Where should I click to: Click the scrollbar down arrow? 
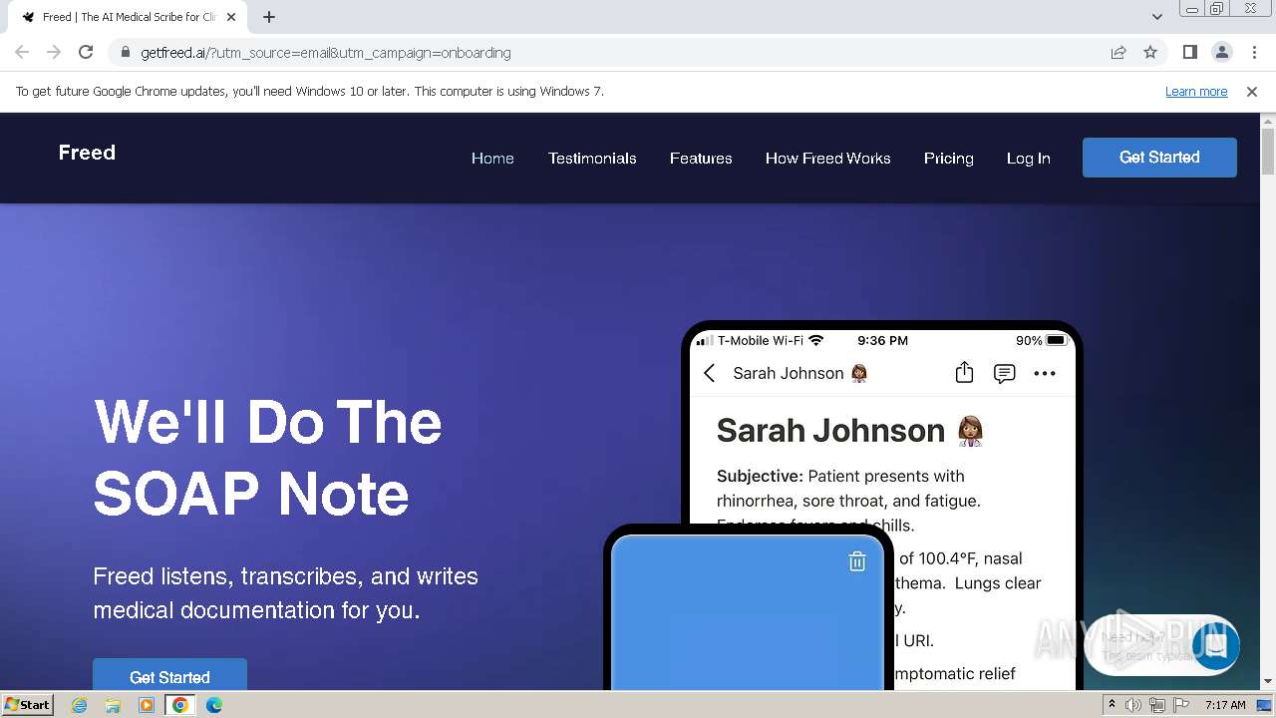tap(1268, 682)
